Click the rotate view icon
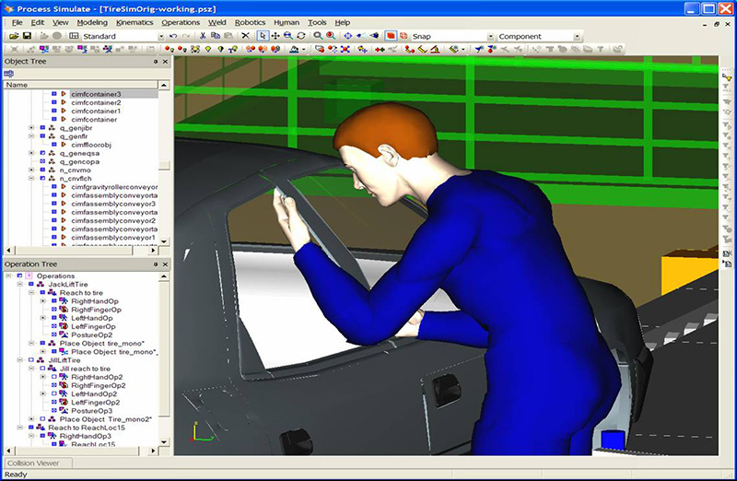The width and height of the screenshot is (737, 481). click(x=301, y=36)
